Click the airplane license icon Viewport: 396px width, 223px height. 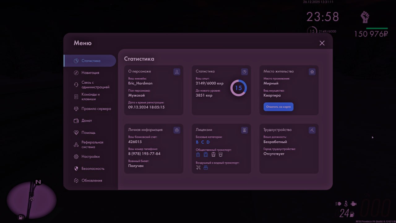click(198, 168)
